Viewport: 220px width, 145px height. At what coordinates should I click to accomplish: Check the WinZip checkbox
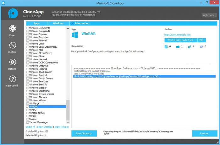(28, 116)
